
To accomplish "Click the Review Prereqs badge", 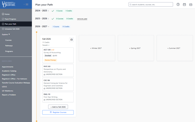I will [50, 60].
